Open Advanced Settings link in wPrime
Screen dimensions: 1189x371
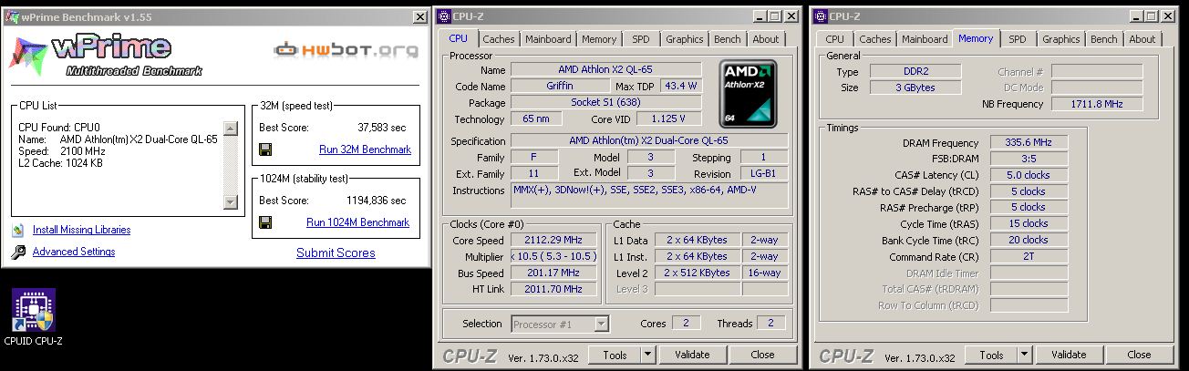click(x=74, y=252)
